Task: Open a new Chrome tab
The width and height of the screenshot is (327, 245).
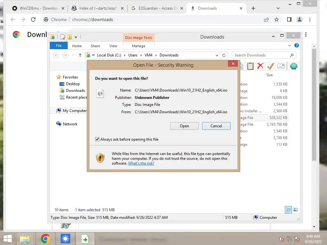Action: point(253,8)
